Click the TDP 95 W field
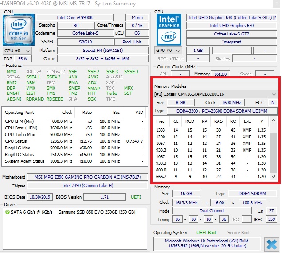The width and height of the screenshot is (282, 253). [x=23, y=59]
